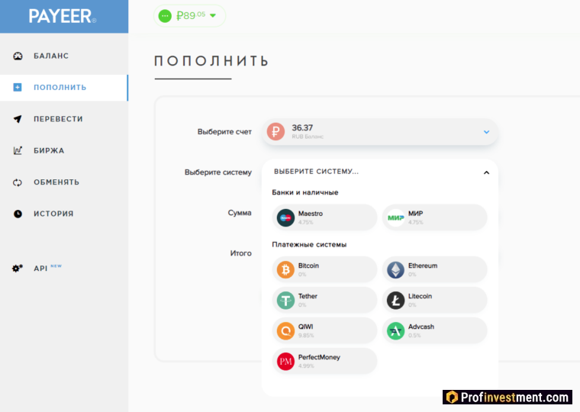Choose Maestro 4.75% payment option
The image size is (580, 412).
tap(324, 218)
